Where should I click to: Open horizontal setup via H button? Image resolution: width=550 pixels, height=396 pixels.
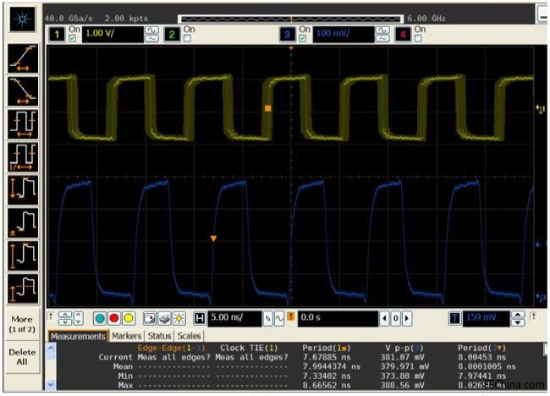pos(200,318)
